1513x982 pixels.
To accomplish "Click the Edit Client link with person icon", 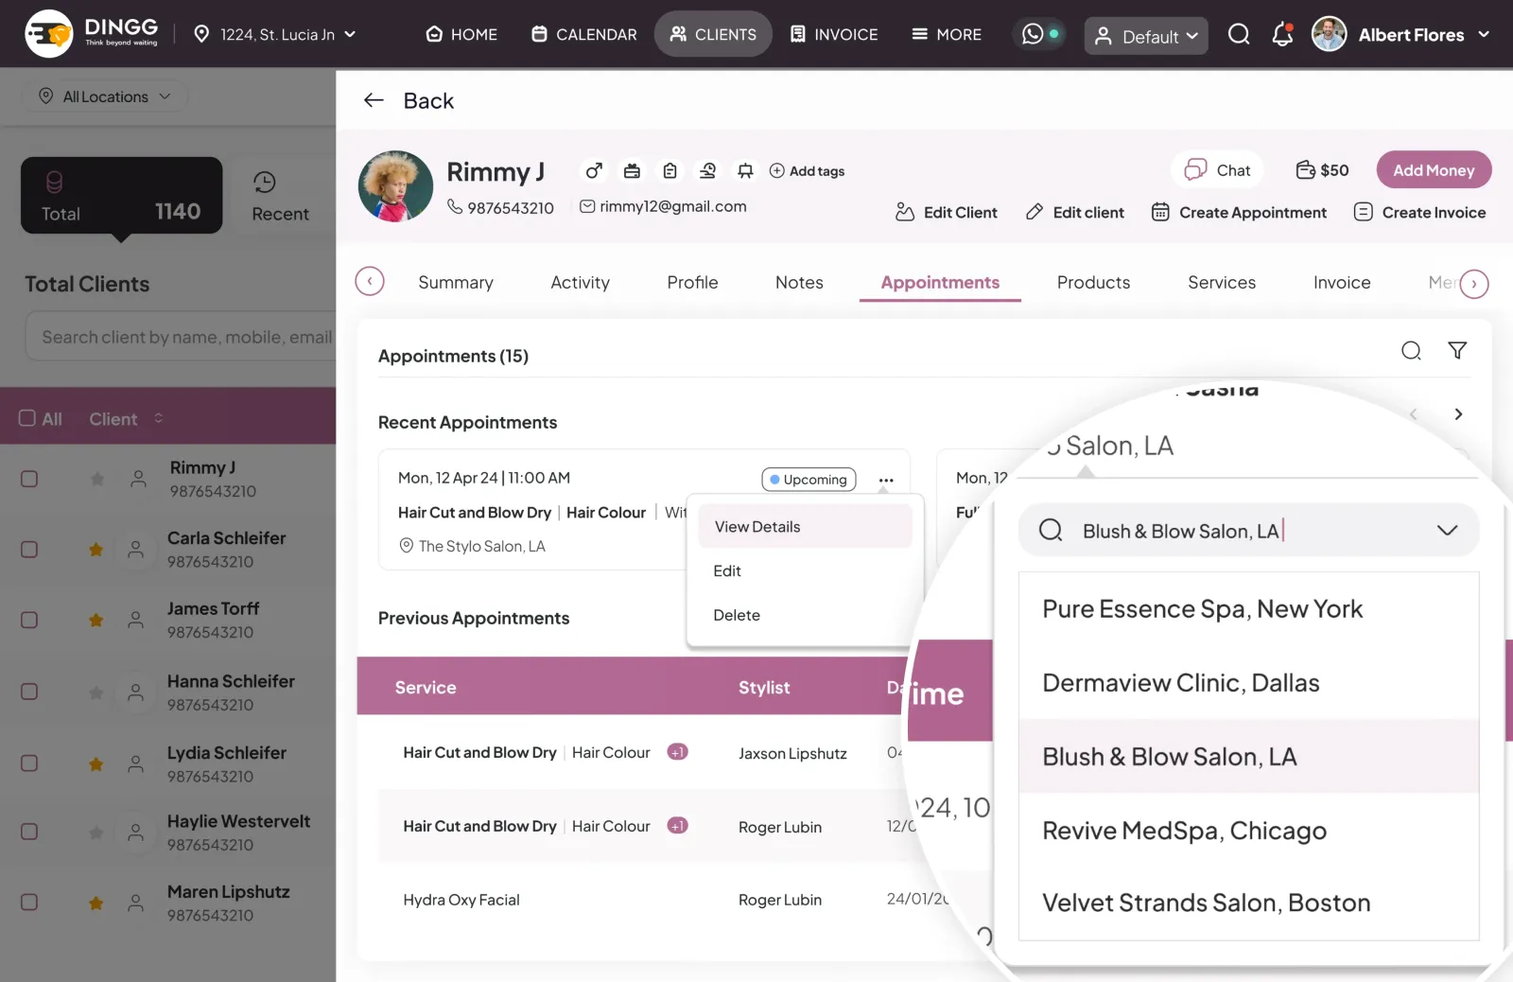I will point(946,213).
